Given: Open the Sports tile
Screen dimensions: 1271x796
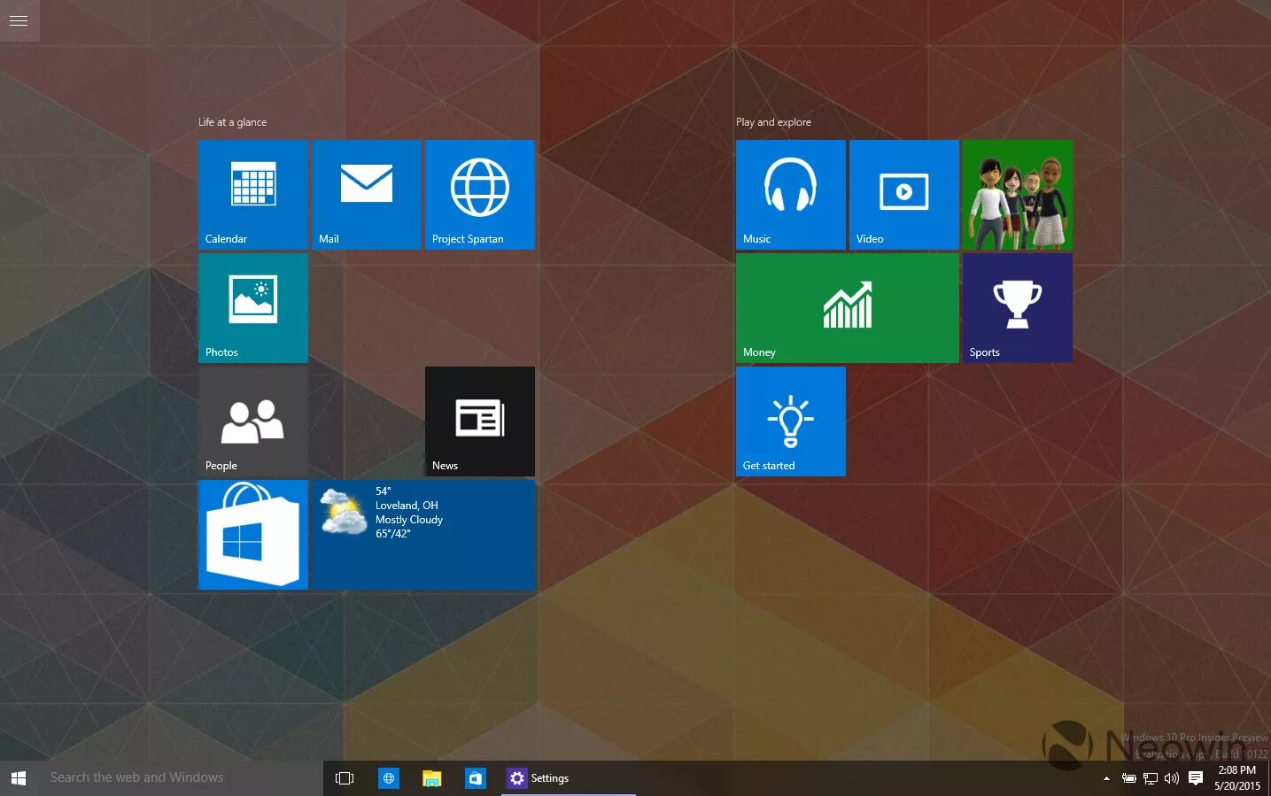Looking at the screenshot, I should 1016,307.
